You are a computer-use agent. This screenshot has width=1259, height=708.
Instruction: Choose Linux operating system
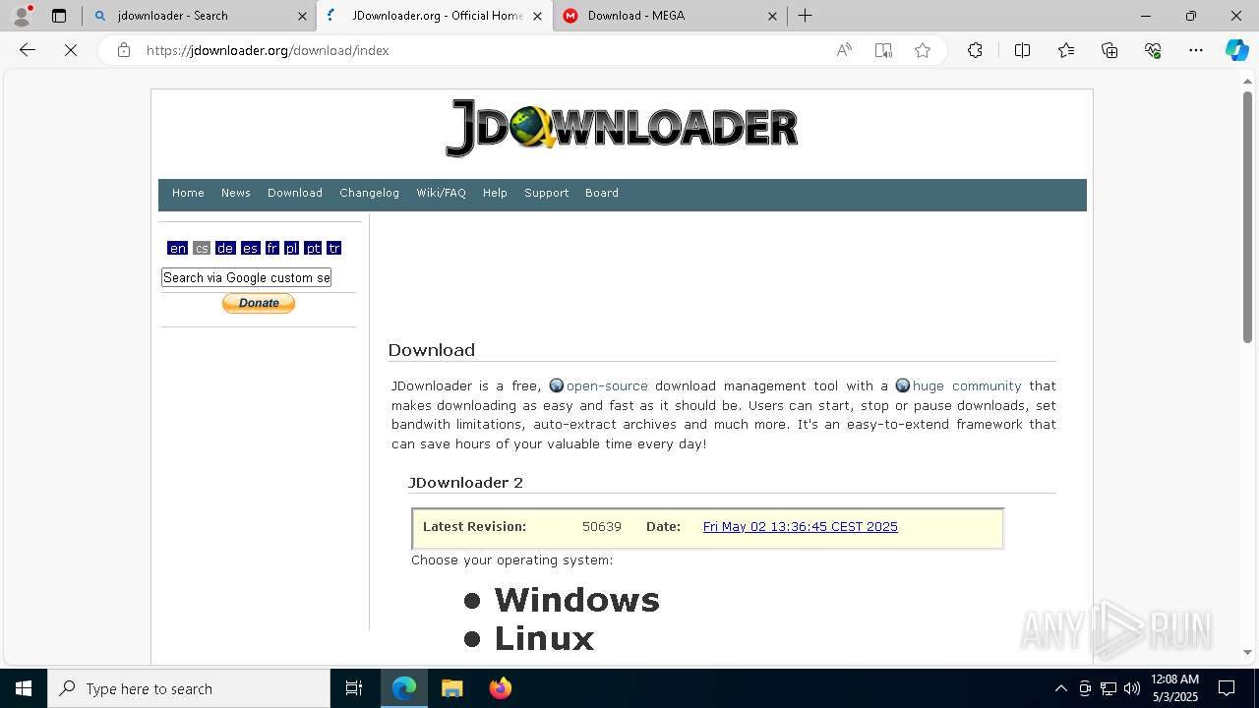pyautogui.click(x=545, y=639)
